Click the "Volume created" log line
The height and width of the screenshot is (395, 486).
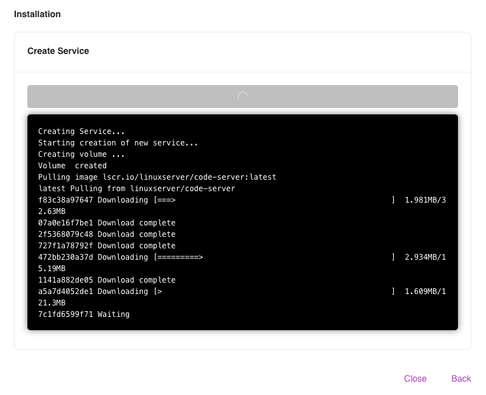tap(72, 166)
